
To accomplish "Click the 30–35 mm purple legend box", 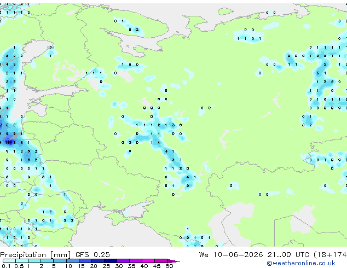I will tap(123, 261).
